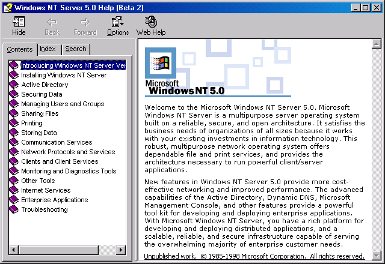Click the Windows NT flag logo image
Screen dimensions: 385x264
[x=161, y=63]
